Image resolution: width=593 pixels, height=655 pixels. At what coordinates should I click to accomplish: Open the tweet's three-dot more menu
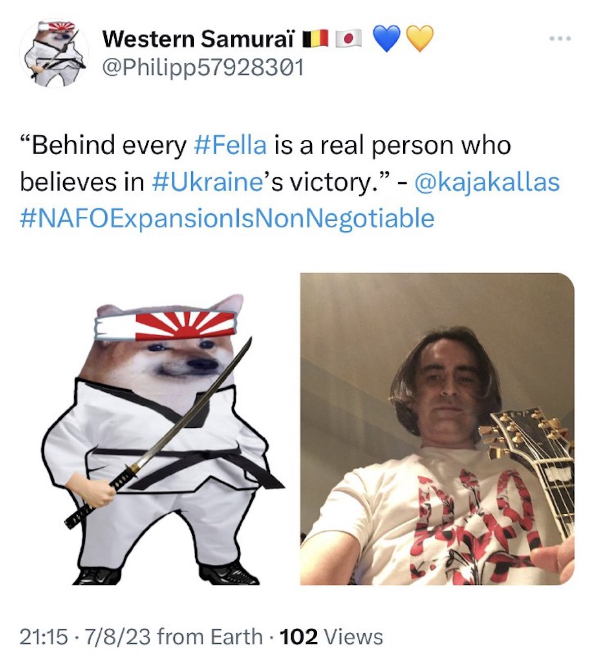click(x=561, y=38)
